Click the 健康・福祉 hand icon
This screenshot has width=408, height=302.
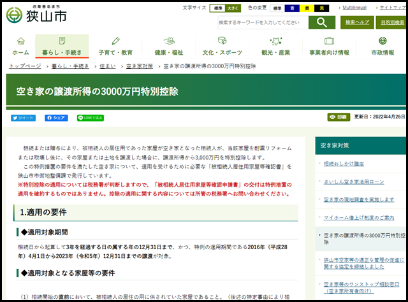(169, 41)
